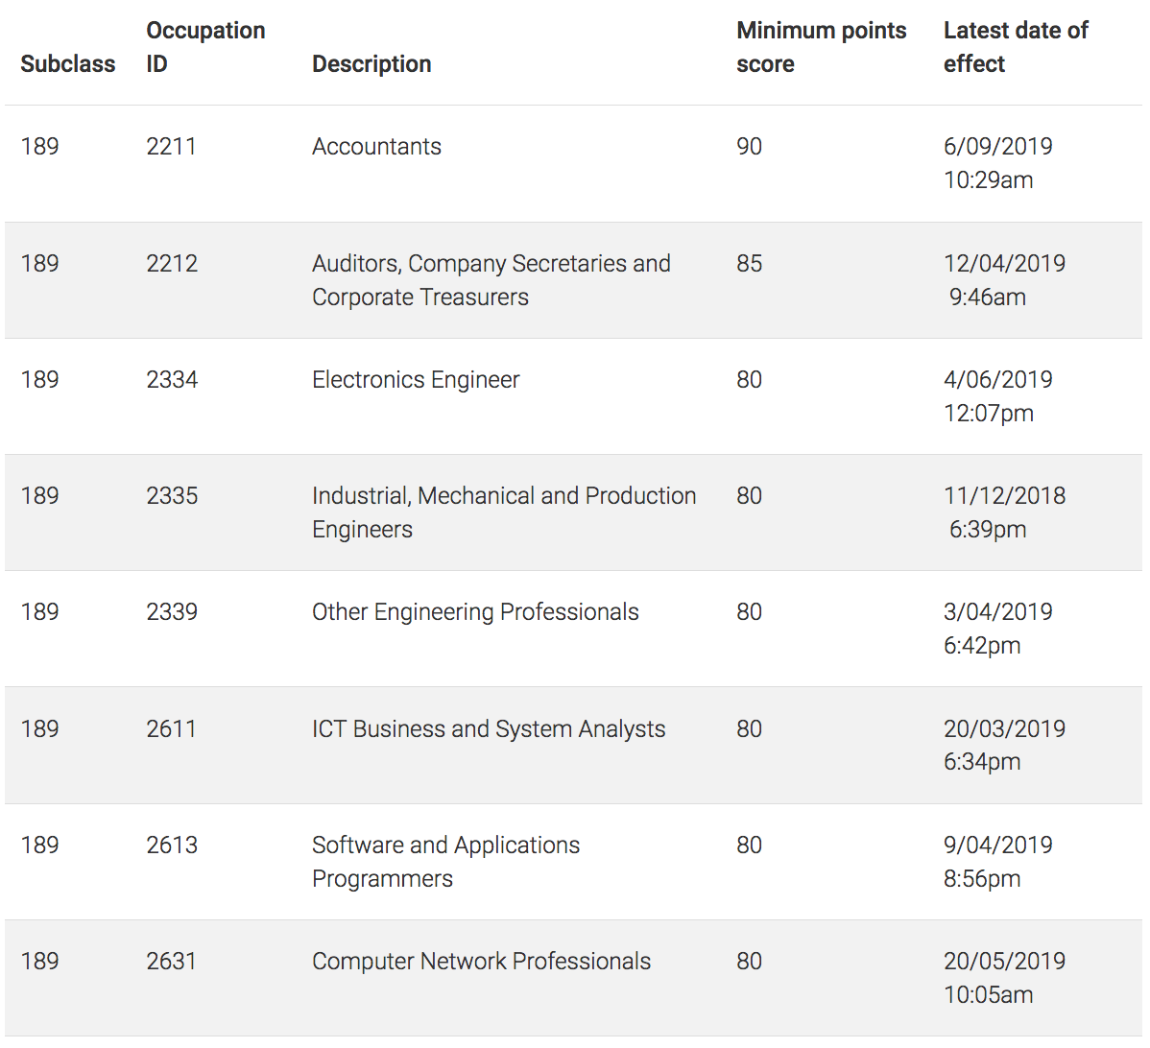Image resolution: width=1150 pixels, height=1048 pixels.
Task: Click the 11/12/2018 6:39pm date cell
Action: click(1003, 512)
